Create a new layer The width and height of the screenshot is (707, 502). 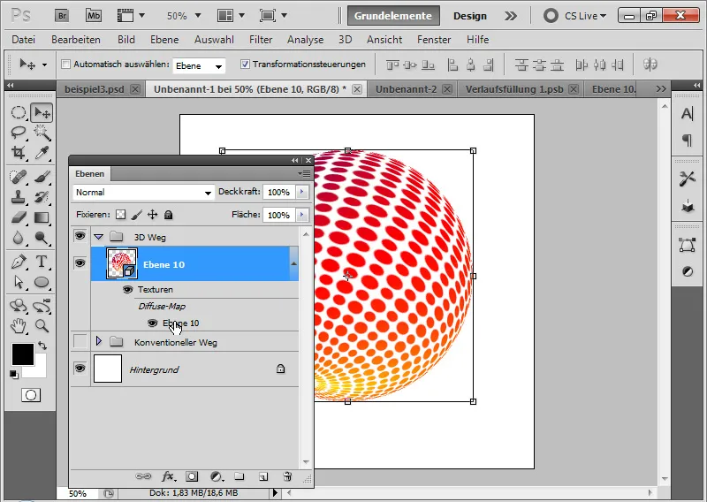coord(263,476)
